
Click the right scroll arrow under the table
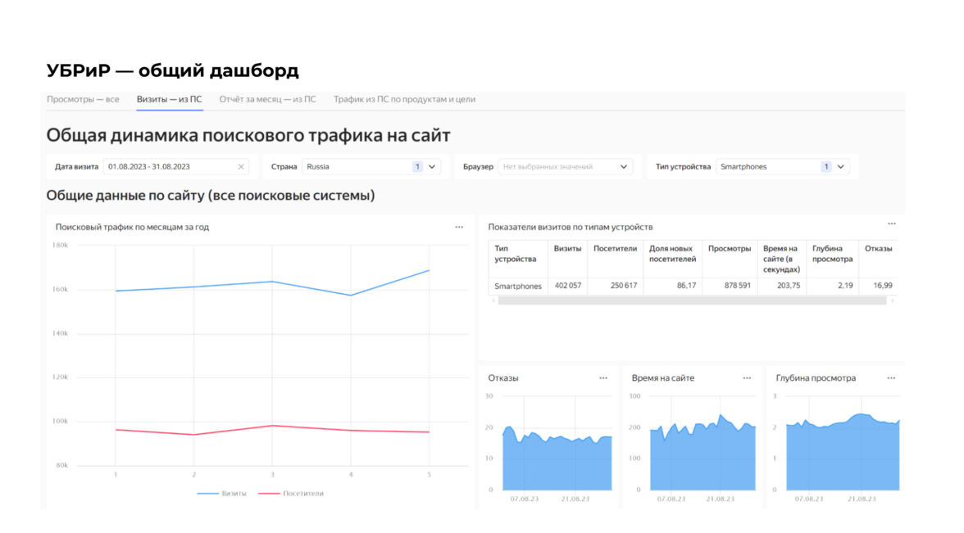click(x=893, y=300)
